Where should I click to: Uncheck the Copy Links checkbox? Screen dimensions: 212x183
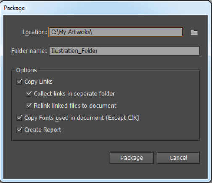(19, 82)
